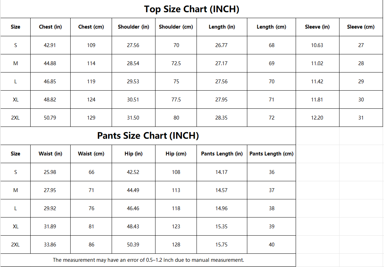Select the Pants Length (cm) header cell
This screenshot has width=384, height=267.
tap(271, 154)
